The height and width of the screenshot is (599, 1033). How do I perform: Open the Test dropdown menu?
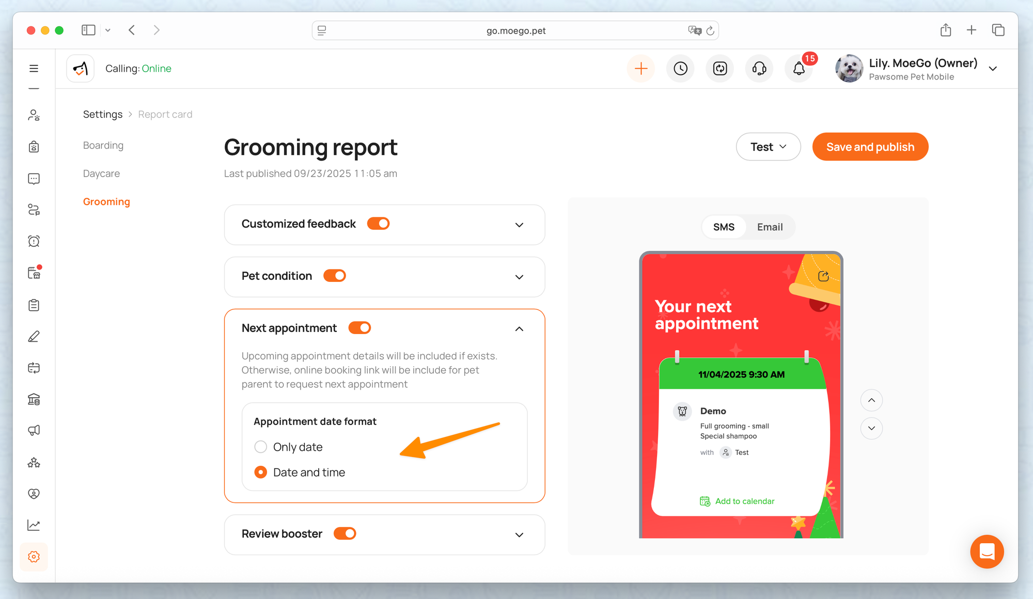pos(768,147)
